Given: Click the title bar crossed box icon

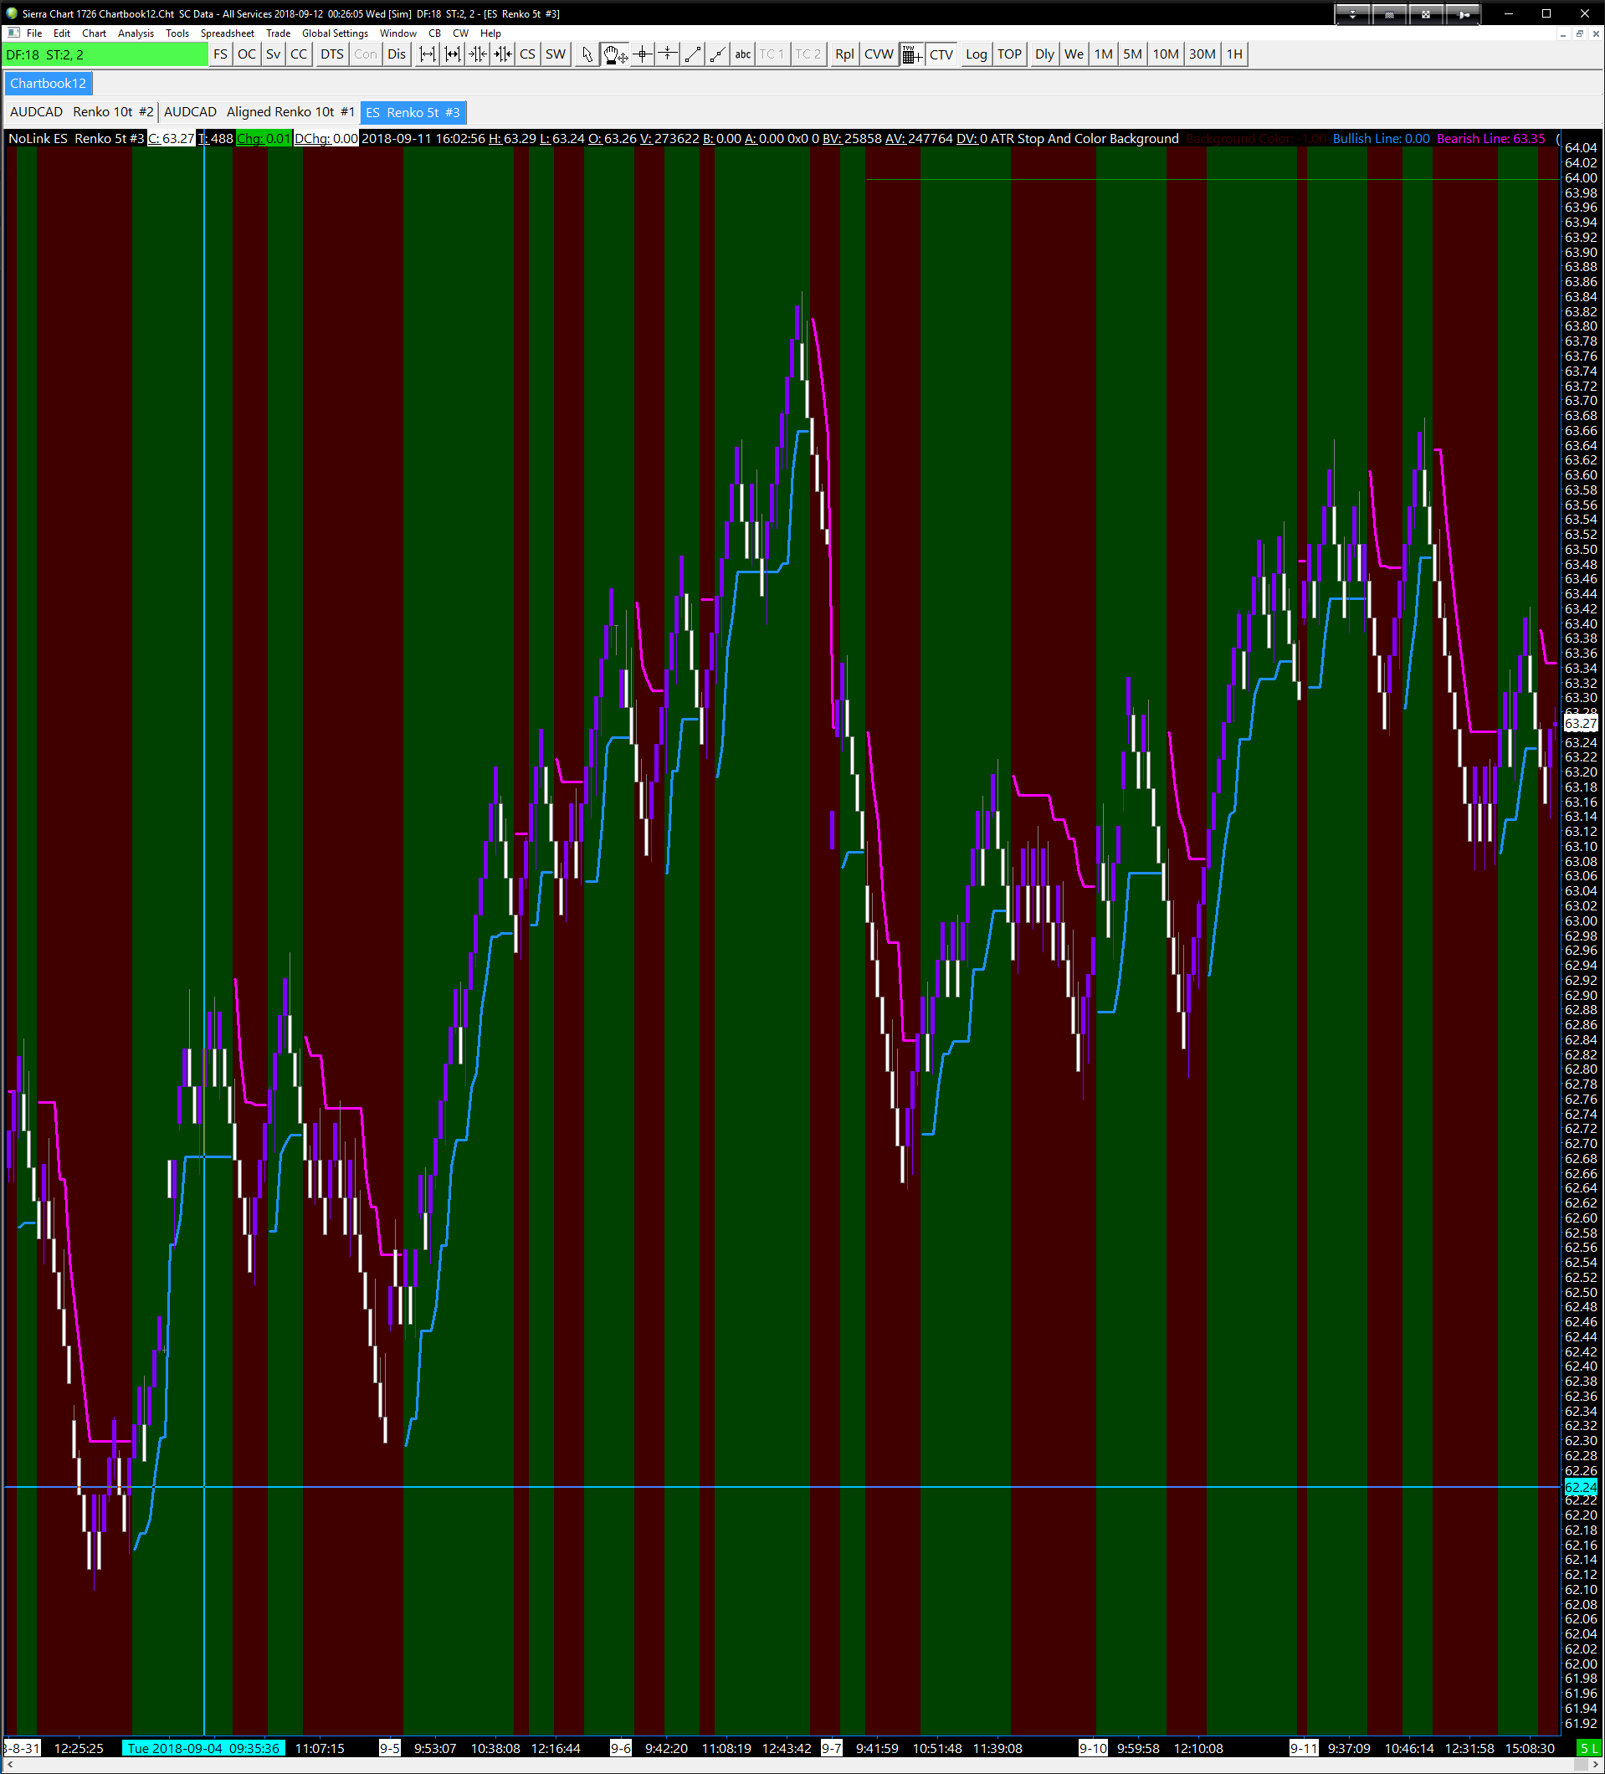Looking at the screenshot, I should (x=1425, y=14).
